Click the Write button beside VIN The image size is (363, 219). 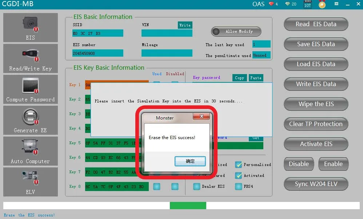(185, 25)
